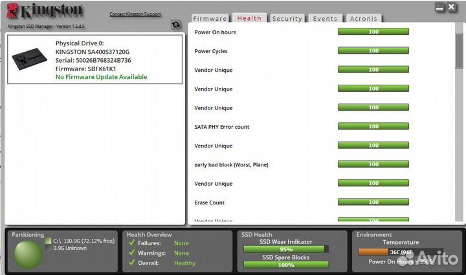Close the Kingston SSD Manager window
This screenshot has height=275, width=466.
(451, 7)
